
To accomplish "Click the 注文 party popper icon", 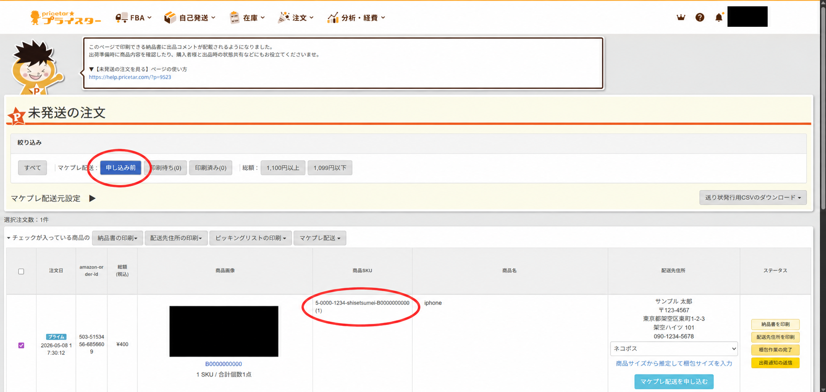I will click(283, 18).
